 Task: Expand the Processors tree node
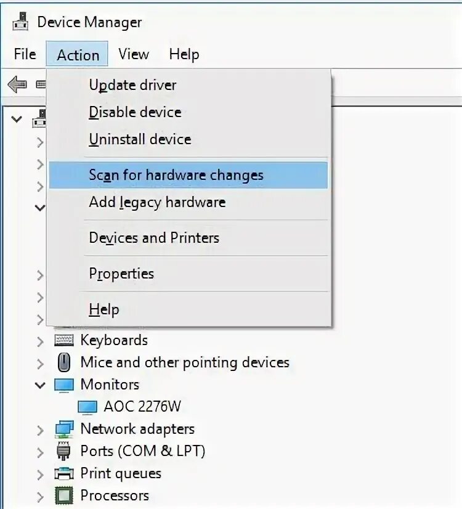tap(41, 496)
